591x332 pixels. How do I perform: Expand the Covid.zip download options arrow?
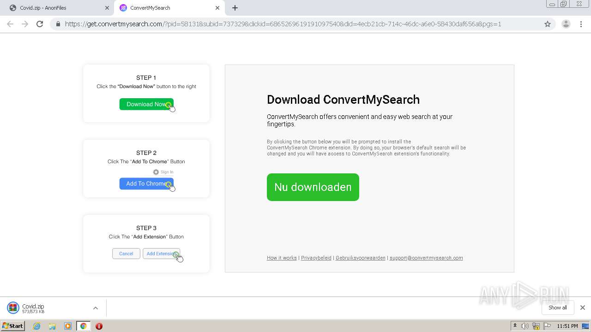point(96,308)
